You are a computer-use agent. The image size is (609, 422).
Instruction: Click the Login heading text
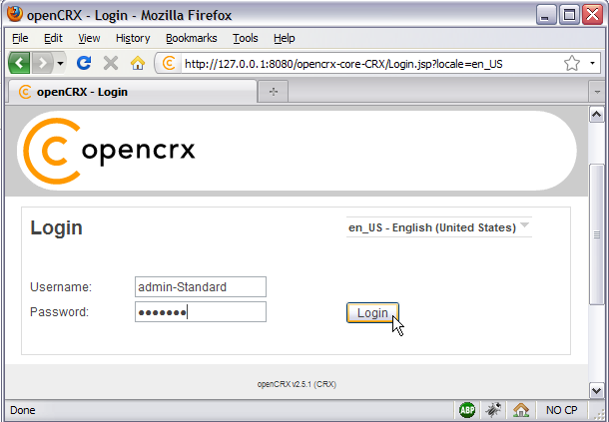[56, 228]
